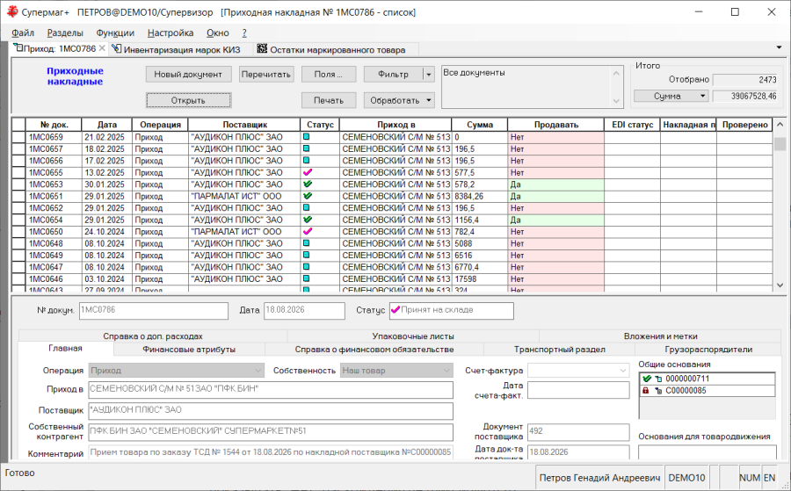This screenshot has width=791, height=491.
Task: Close the Приход: 1МС0786 tab
Action: [102, 48]
